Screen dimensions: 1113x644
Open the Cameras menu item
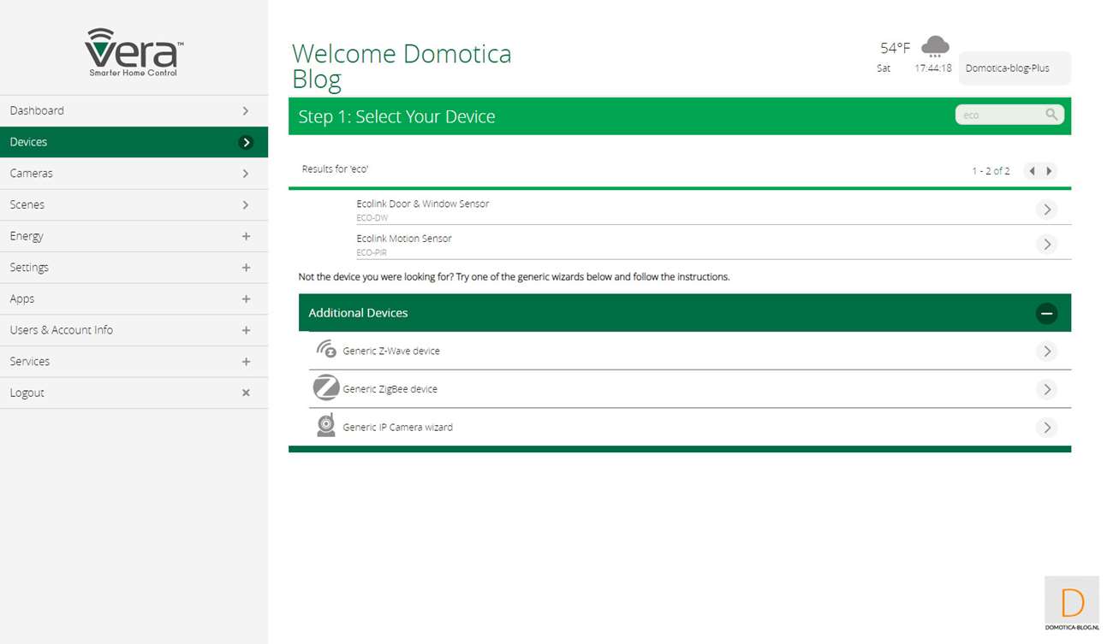134,174
